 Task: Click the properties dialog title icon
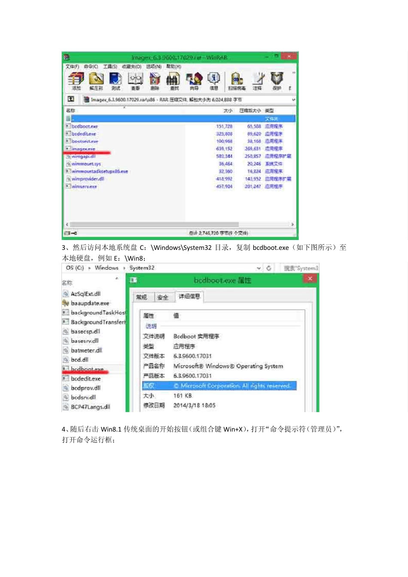click(x=133, y=280)
